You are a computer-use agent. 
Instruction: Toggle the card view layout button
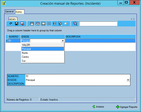coord(38,24)
